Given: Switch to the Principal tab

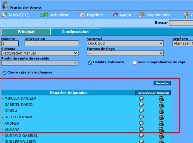Looking at the screenshot, I should click(x=26, y=32).
